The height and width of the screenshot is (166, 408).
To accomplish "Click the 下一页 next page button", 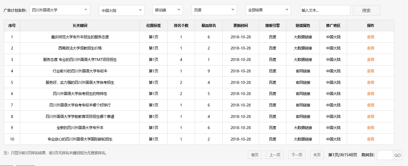I will 296,155.
